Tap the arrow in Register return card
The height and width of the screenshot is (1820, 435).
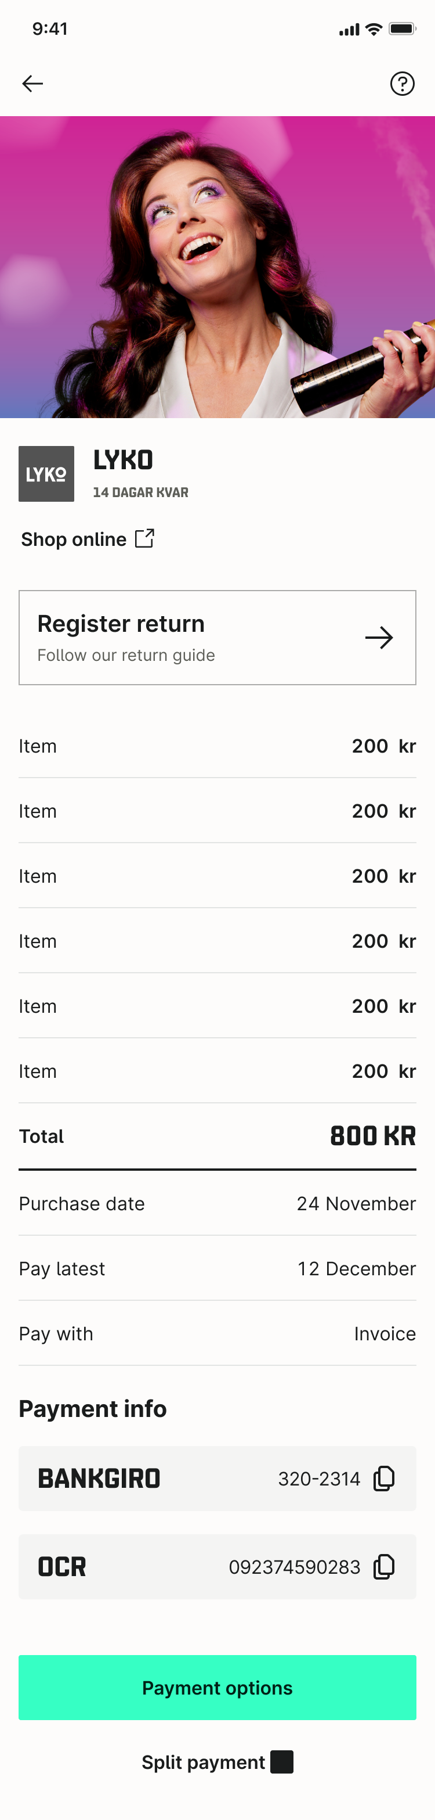[x=379, y=637]
